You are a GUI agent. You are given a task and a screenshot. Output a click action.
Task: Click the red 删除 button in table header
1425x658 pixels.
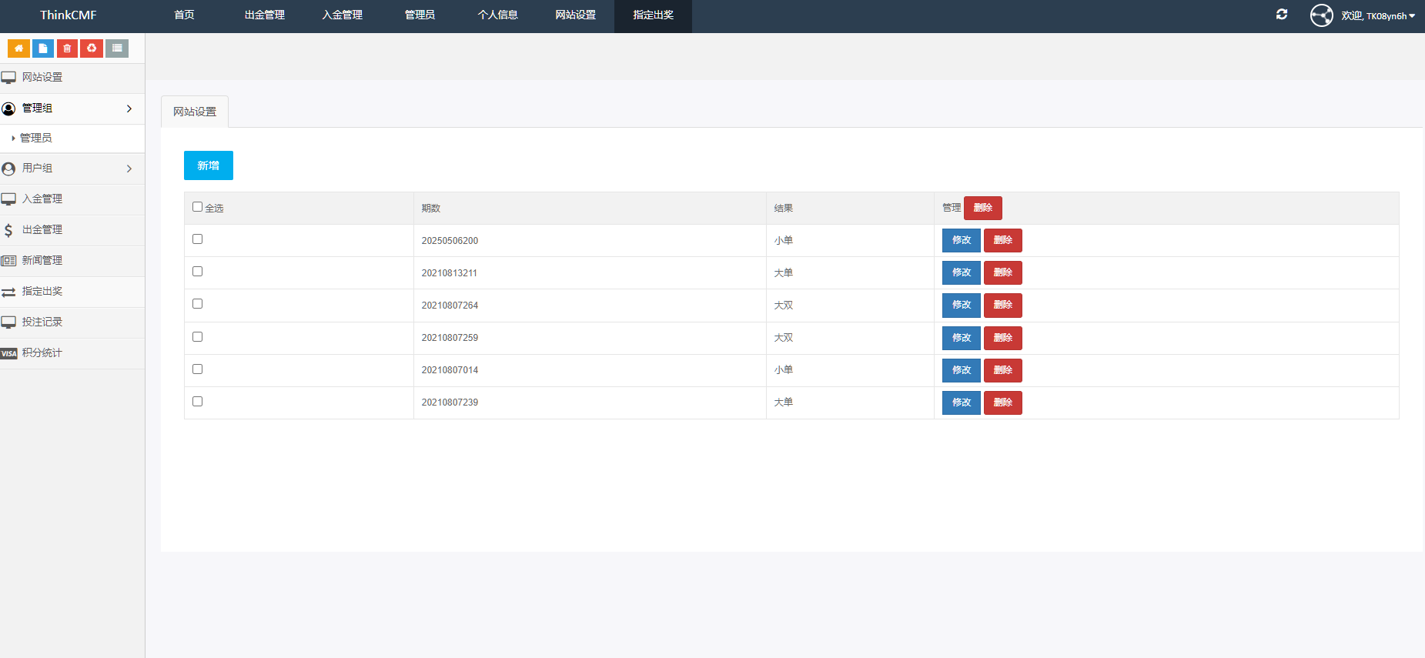pyautogui.click(x=982, y=208)
